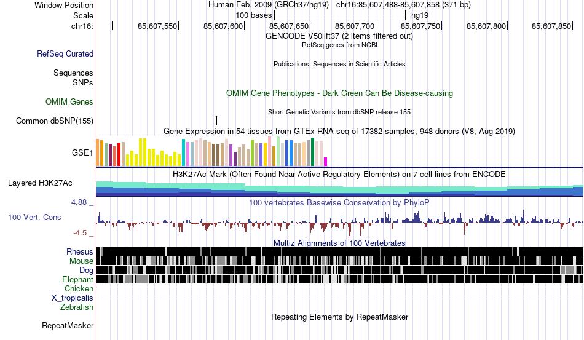Screen dimensions: 584x340
Task: Click RefSeq genes from NCBI title
Action: (339, 45)
